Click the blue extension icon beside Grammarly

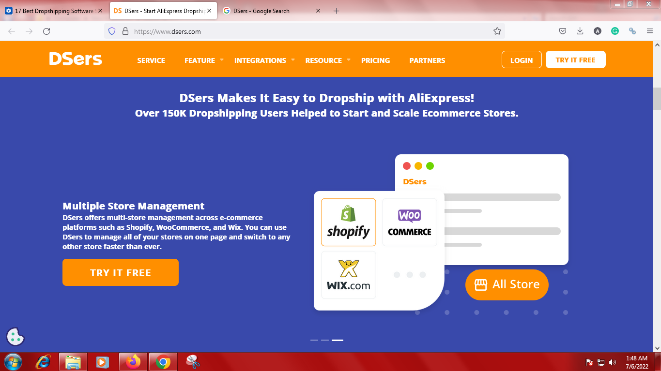tap(632, 31)
